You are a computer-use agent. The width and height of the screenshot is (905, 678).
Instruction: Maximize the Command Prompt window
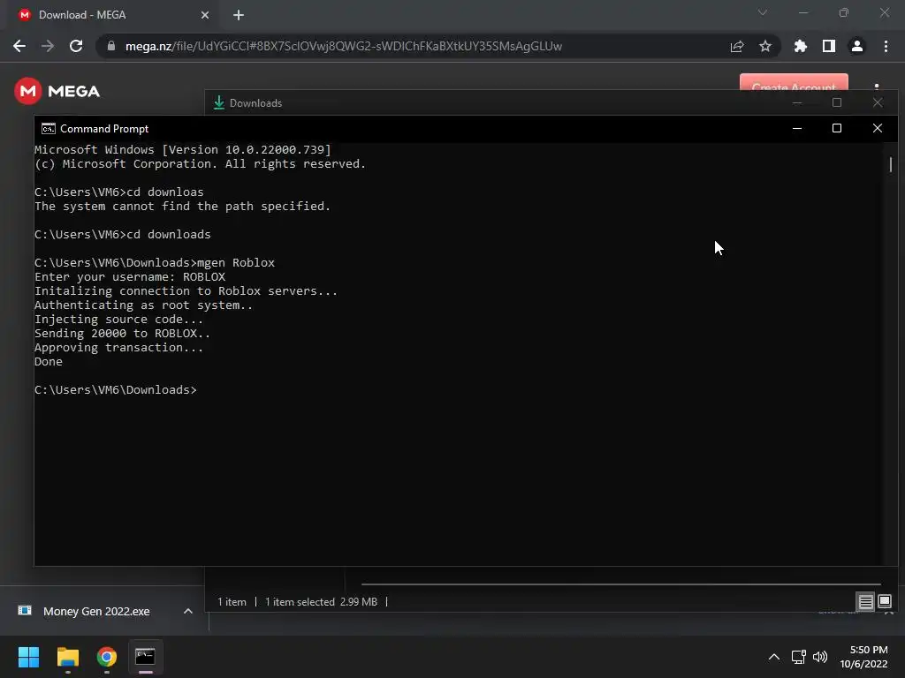(837, 129)
